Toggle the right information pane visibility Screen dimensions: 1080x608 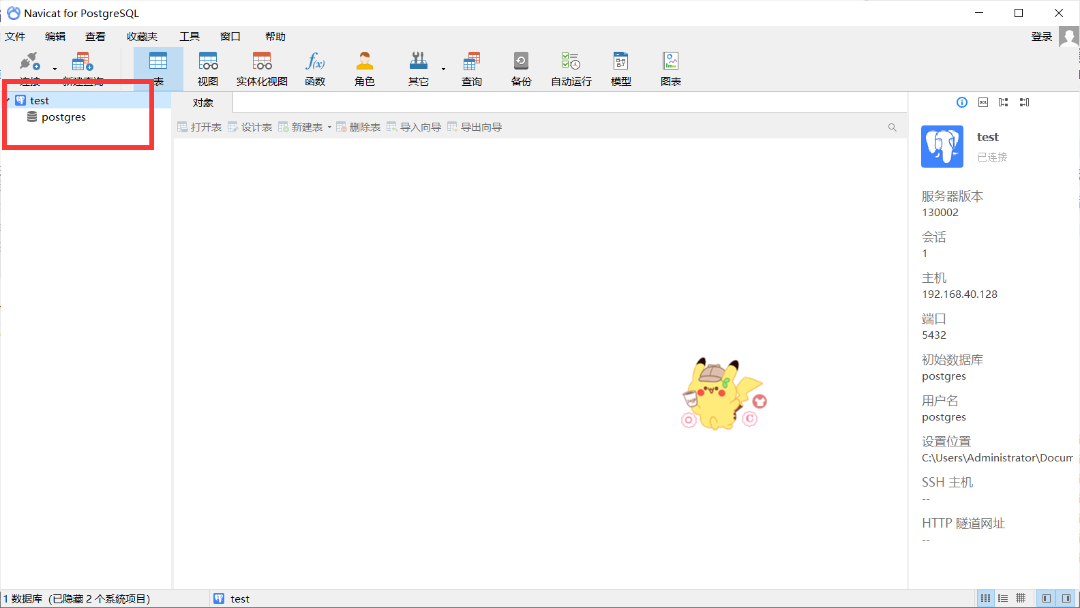point(1066,598)
